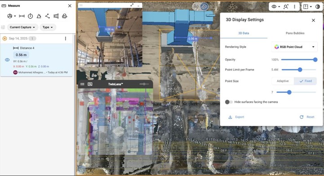Adjust the fixed point size value slider
Screen dimensions: 324x176
tap(296, 92)
